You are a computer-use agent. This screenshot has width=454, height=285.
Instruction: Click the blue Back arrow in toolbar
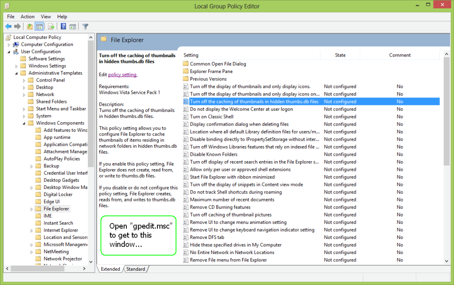point(8,27)
